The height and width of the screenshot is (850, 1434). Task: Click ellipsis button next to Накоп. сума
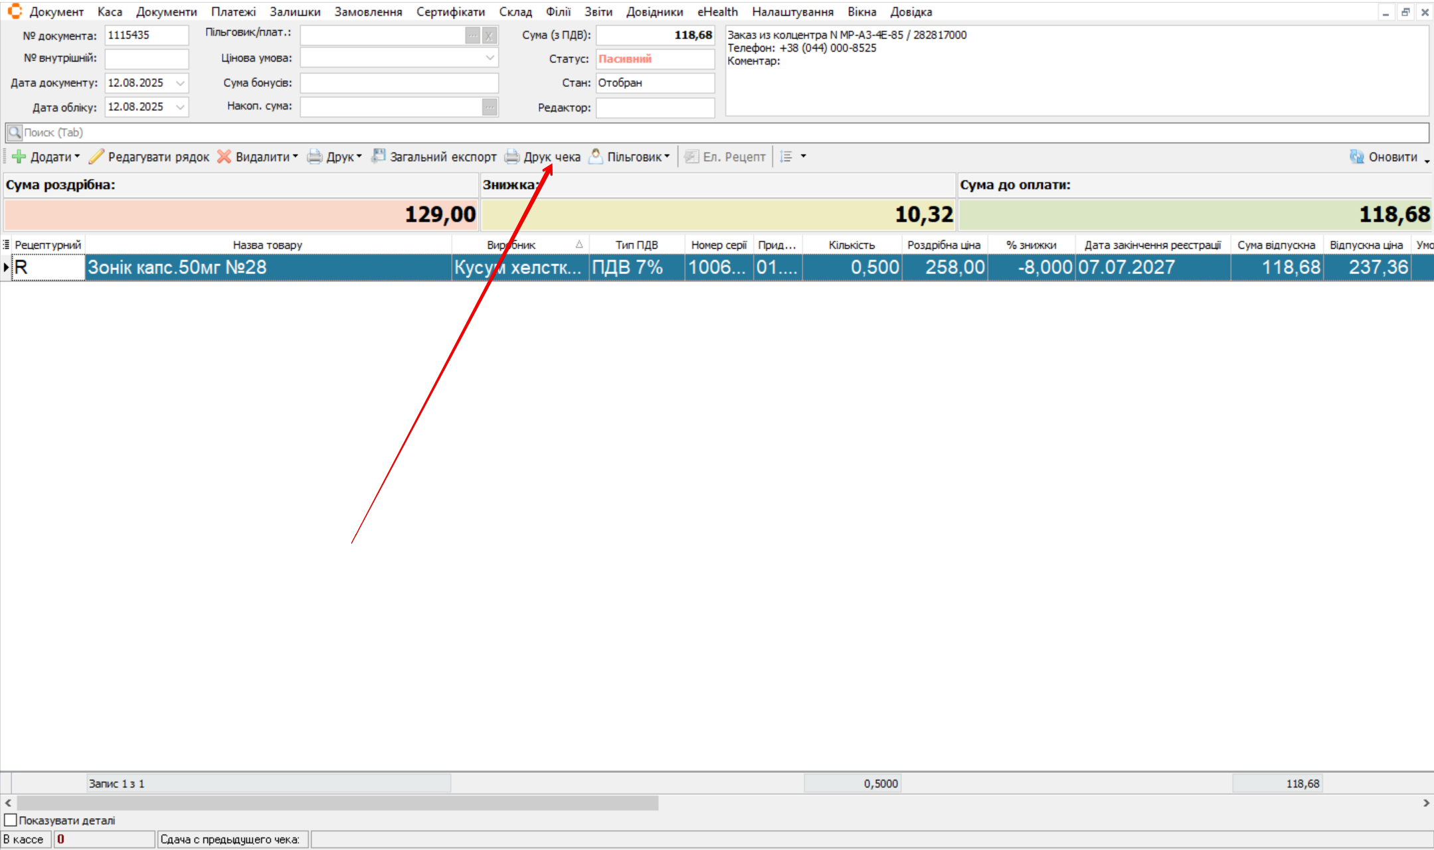490,107
